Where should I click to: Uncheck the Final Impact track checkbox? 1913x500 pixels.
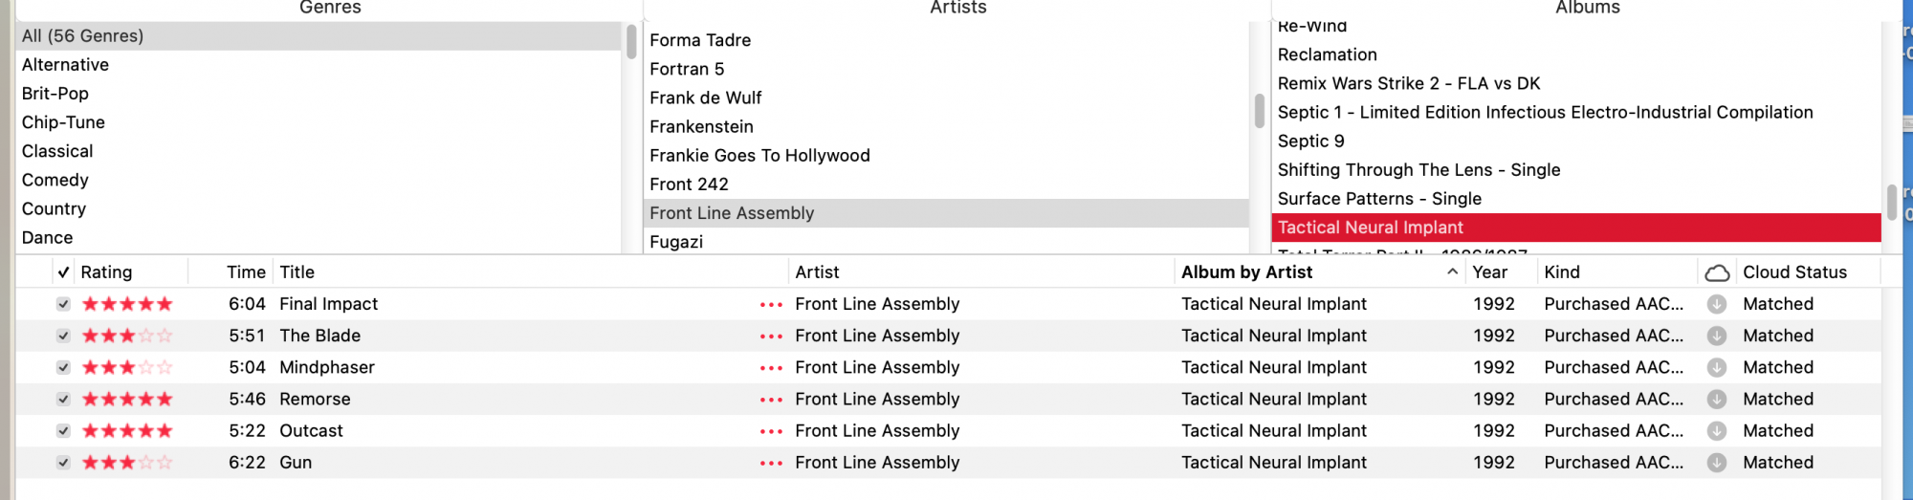tap(63, 304)
